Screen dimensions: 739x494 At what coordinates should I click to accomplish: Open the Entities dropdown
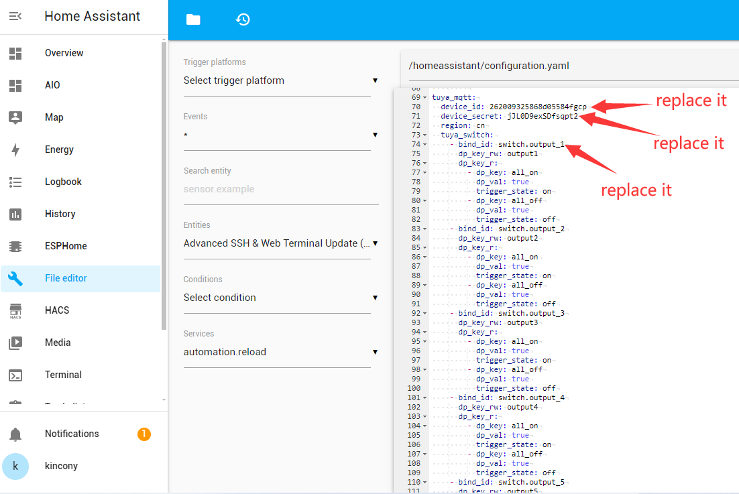pyautogui.click(x=280, y=243)
